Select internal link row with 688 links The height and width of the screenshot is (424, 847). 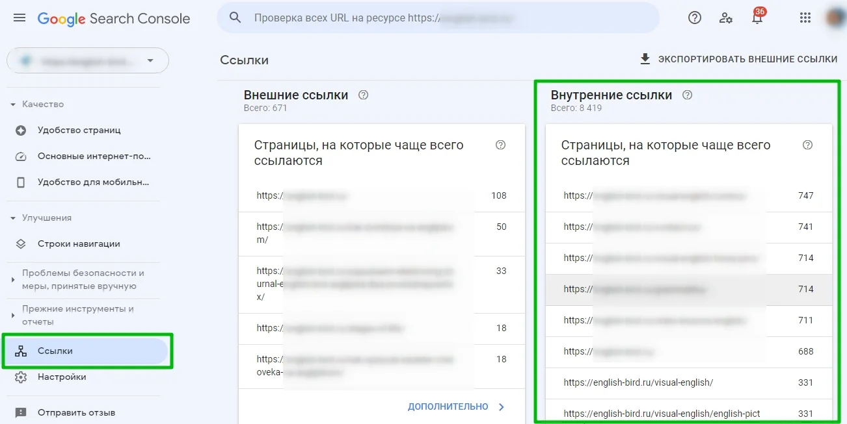[x=688, y=351]
